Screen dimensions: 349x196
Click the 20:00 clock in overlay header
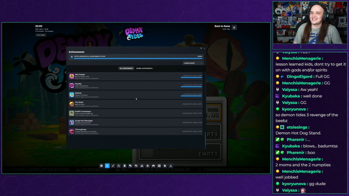tap(39, 26)
